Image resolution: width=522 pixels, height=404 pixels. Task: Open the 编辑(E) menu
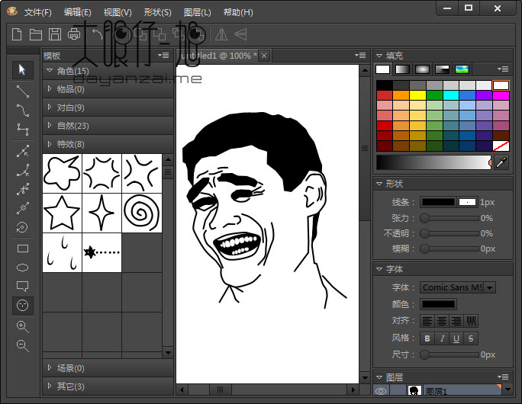point(77,12)
